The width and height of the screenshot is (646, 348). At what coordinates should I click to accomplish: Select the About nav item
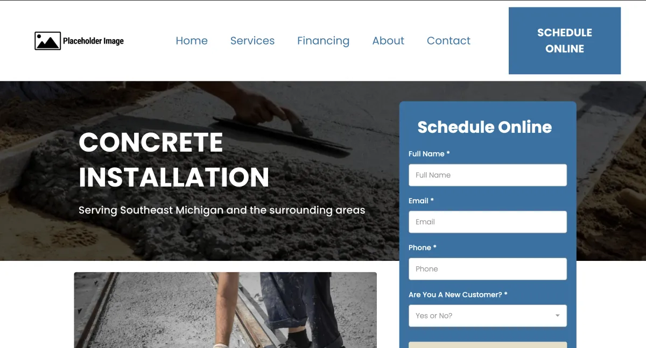tap(388, 41)
